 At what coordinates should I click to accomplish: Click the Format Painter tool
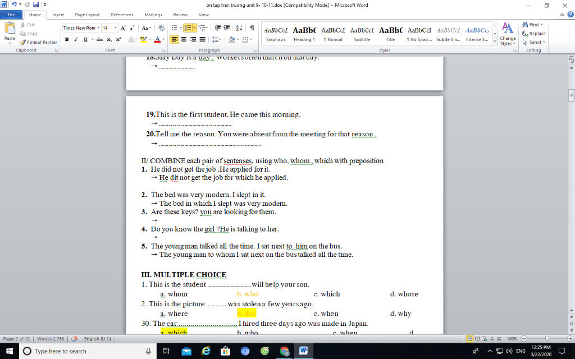pos(39,42)
